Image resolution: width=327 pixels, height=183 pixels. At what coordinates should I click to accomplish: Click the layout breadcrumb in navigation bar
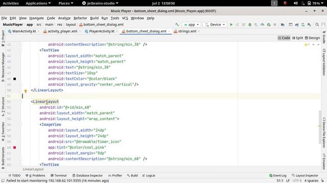(x=71, y=24)
